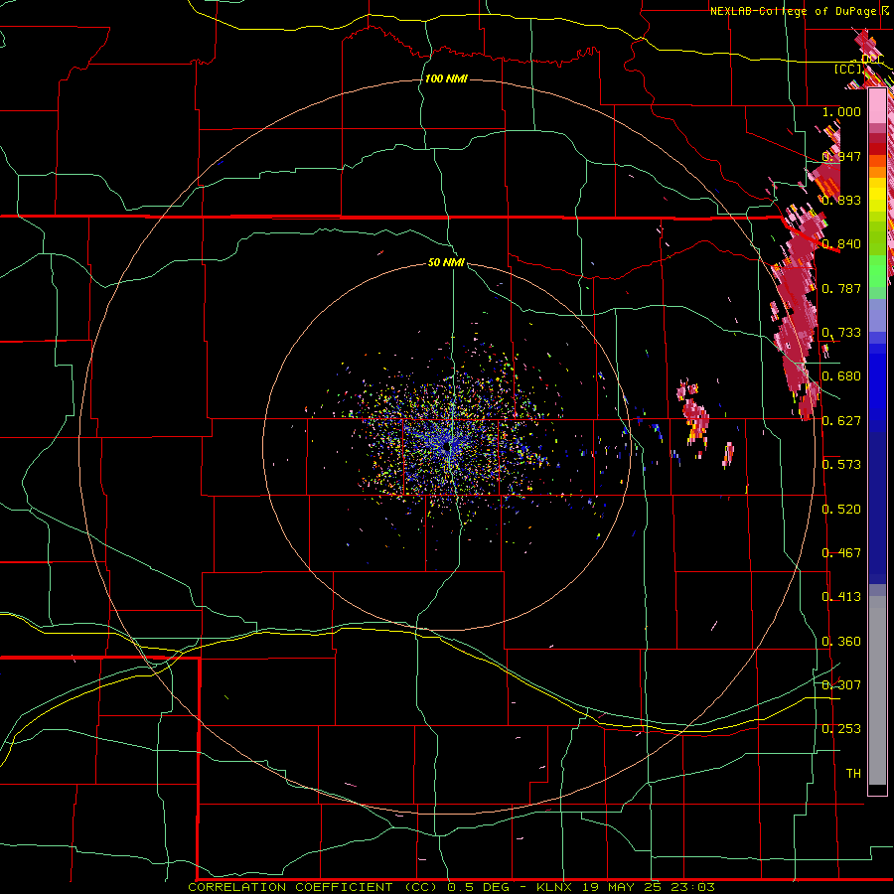Image resolution: width=894 pixels, height=894 pixels.
Task: Click the 0.787 scale value label
Action: (841, 288)
